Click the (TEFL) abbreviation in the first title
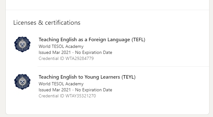Screen dimensions: 213x117 (138, 40)
